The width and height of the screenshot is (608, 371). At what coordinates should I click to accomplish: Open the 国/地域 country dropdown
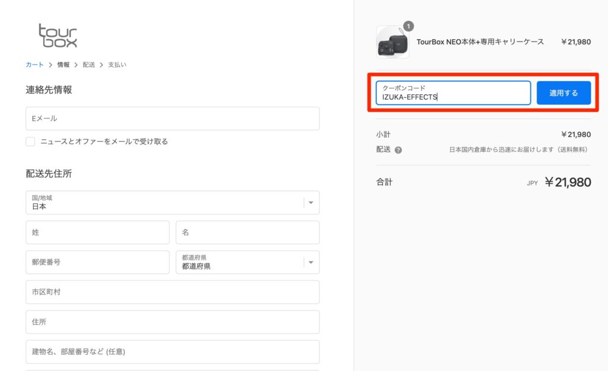point(173,202)
